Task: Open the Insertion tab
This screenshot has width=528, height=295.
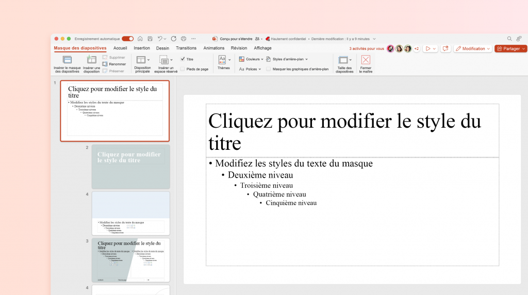Action: pos(142,48)
